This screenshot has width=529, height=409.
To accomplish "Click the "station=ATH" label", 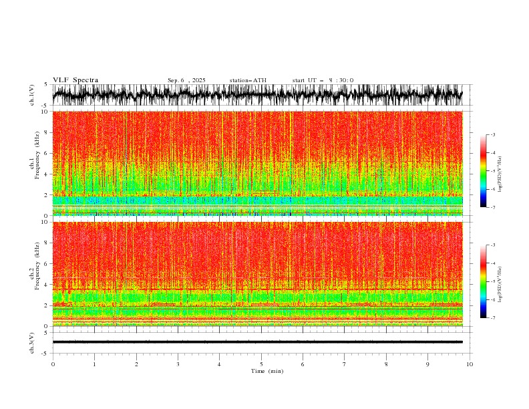I will point(248,80).
